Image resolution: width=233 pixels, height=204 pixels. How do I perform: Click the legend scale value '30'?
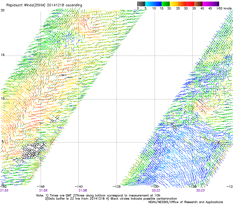click(x=186, y=8)
